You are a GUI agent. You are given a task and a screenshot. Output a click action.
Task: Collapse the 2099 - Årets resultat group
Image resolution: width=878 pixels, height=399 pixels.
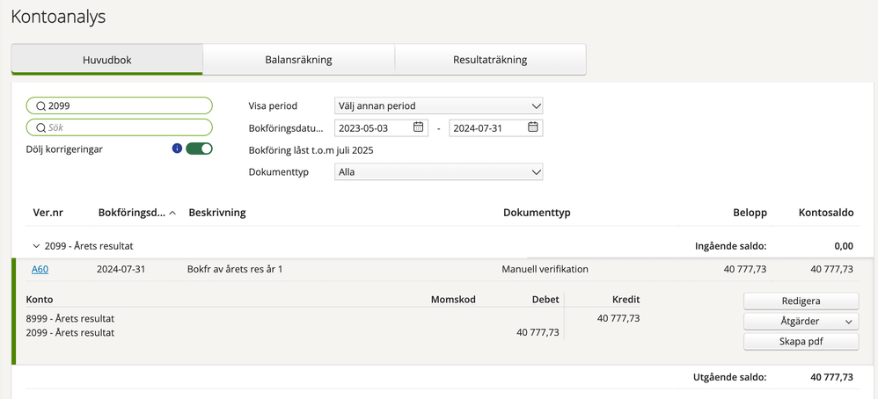(36, 246)
